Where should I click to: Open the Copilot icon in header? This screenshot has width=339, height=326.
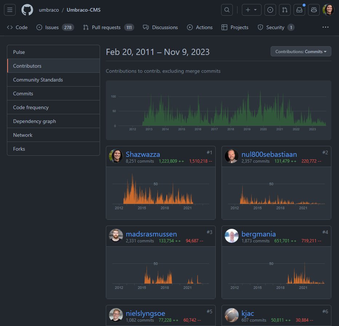314,10
